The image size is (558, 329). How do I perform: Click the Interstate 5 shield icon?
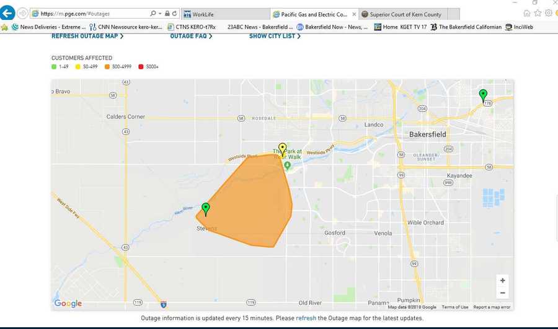click(163, 304)
